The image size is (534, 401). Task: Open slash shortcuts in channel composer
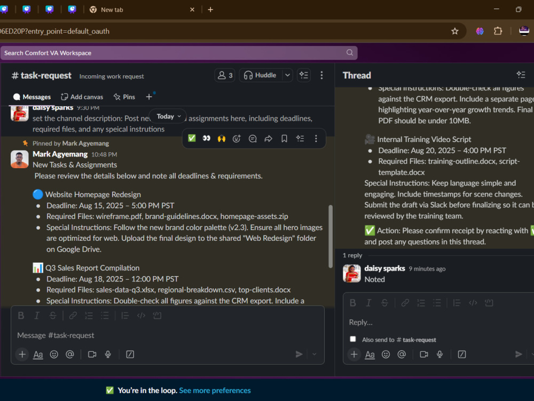(130, 355)
